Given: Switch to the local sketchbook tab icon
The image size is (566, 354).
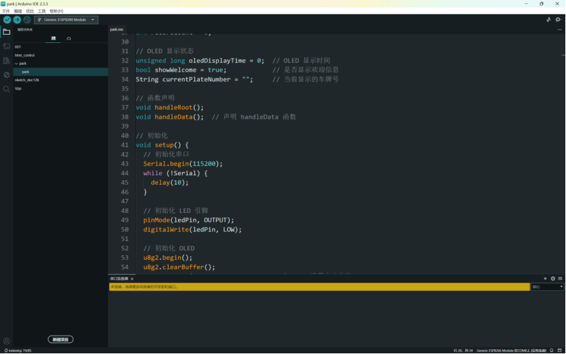Looking at the screenshot, I should tap(53, 38).
